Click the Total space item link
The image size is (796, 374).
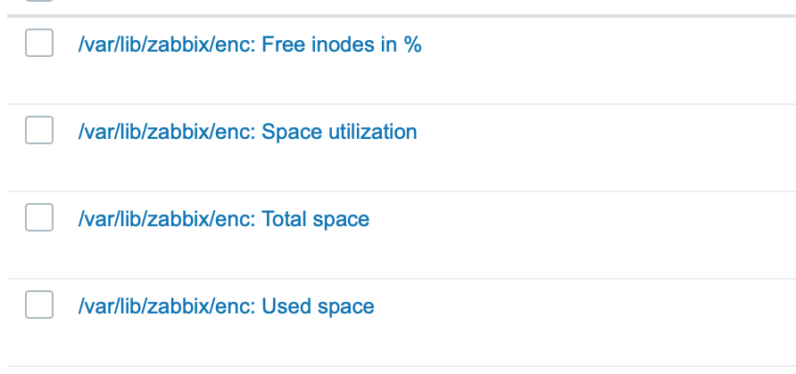223,219
